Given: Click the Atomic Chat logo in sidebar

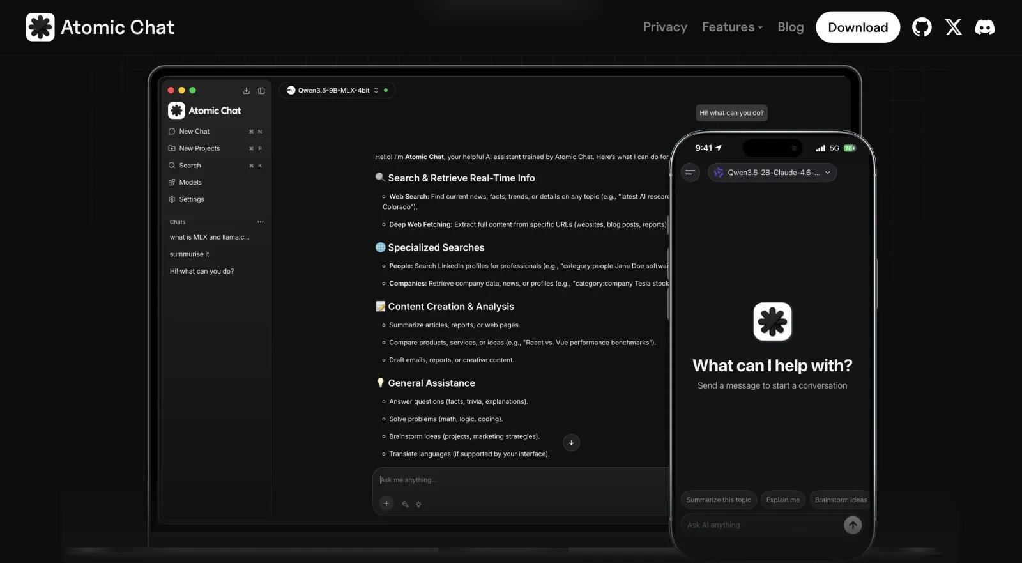Looking at the screenshot, I should (x=204, y=111).
